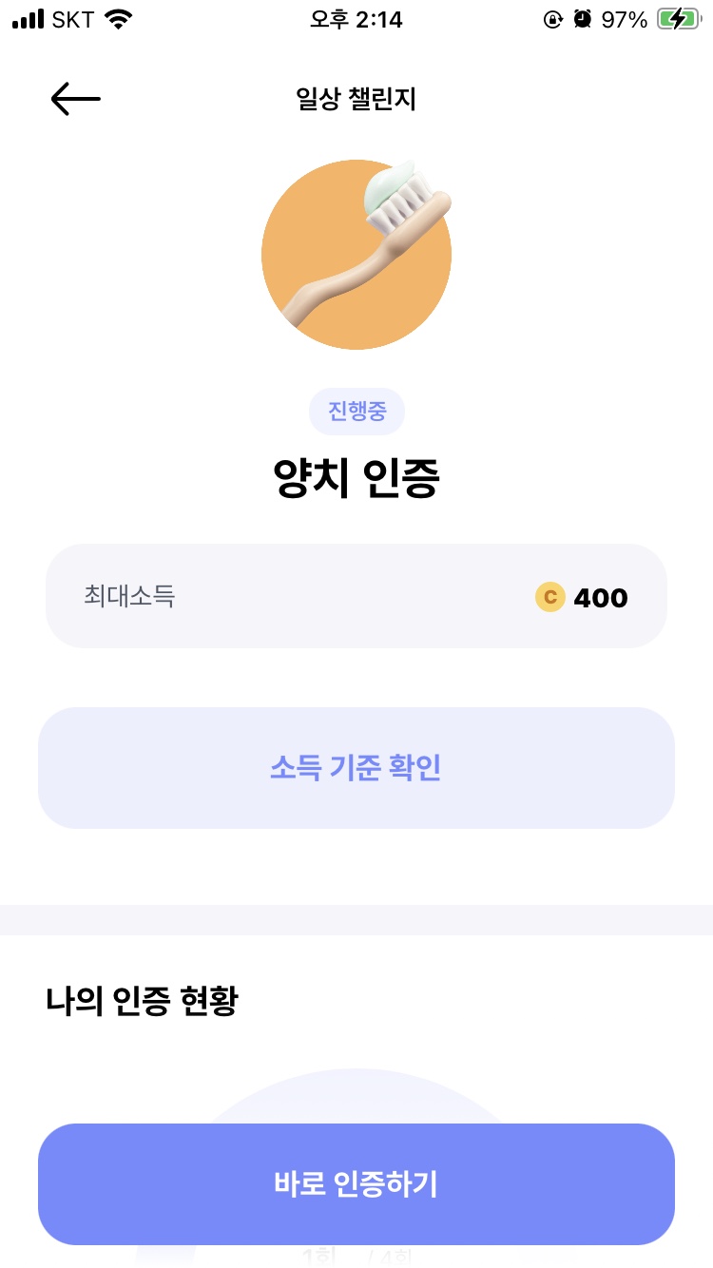The height and width of the screenshot is (1268, 713).
Task: Tap the 400 coin reward amount
Action: (601, 598)
